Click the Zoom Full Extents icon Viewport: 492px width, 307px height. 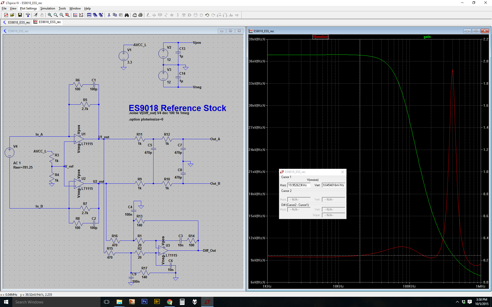pyautogui.click(x=67, y=15)
